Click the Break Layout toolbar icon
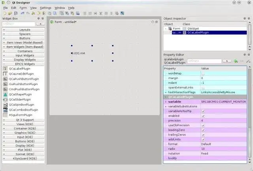 coord(117,13)
